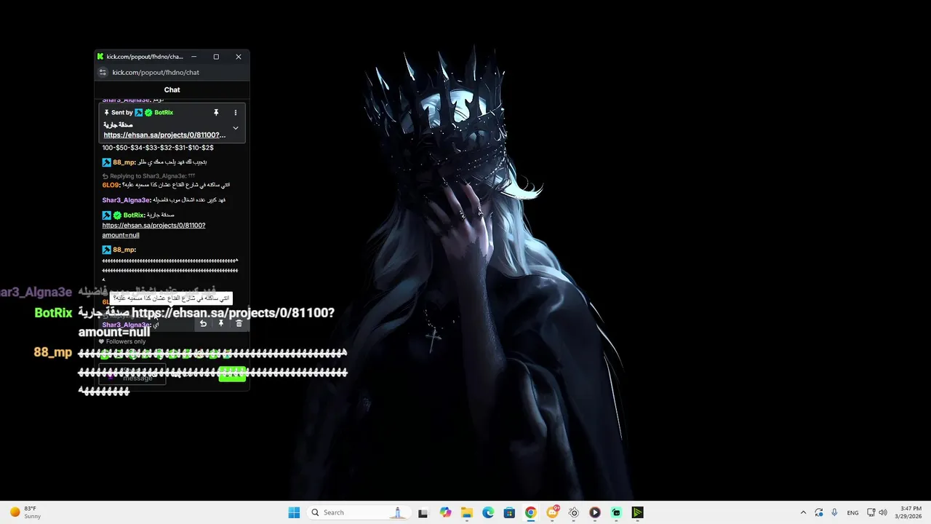Open the media player taskbar icon
931x524 pixels.
(595, 512)
